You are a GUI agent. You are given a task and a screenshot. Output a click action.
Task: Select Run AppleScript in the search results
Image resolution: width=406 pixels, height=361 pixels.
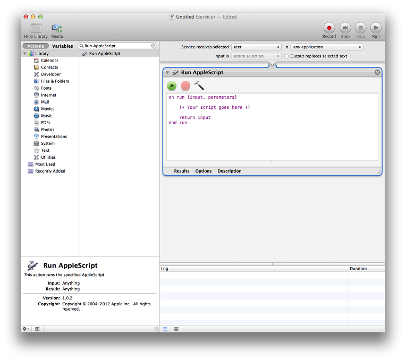click(120, 54)
